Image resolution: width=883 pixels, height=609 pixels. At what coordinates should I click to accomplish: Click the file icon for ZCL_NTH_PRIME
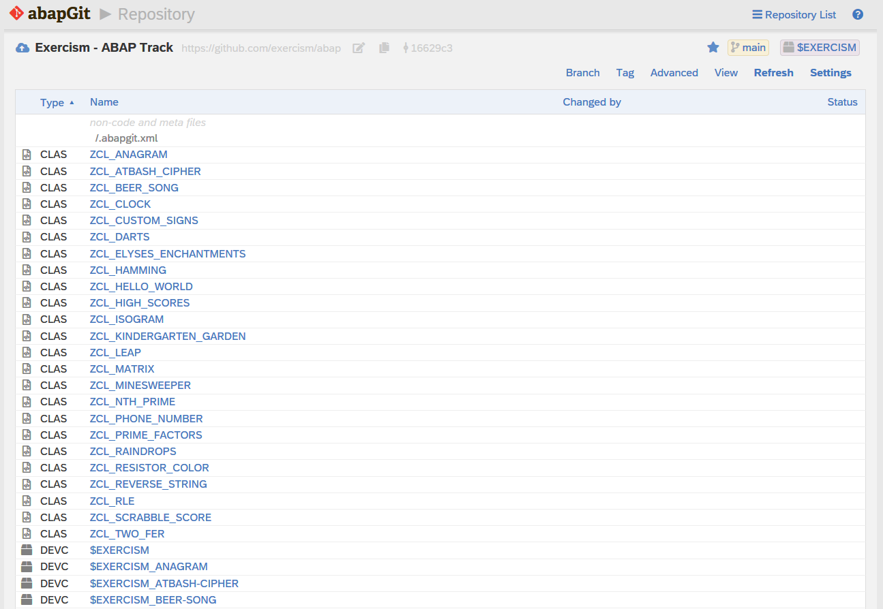coord(27,402)
